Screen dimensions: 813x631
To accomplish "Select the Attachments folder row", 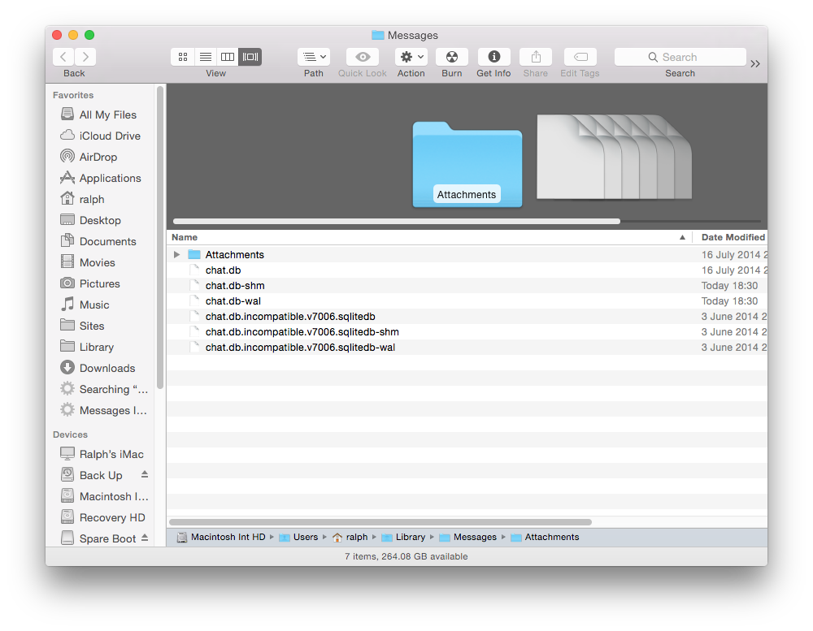I will pos(467,254).
